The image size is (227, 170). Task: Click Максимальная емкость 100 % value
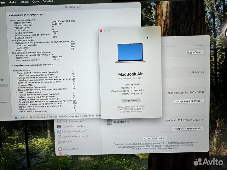[x=55, y=59]
